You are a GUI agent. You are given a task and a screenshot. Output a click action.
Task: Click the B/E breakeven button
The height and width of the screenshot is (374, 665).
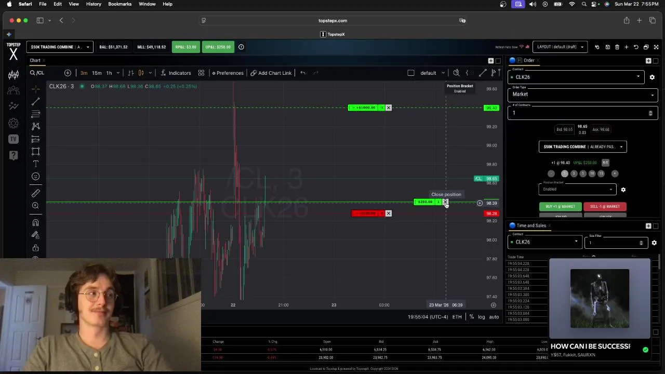point(605,163)
